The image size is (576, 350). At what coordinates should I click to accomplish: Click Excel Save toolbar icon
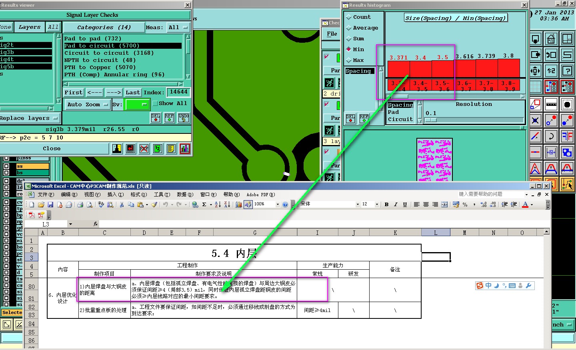(x=50, y=205)
